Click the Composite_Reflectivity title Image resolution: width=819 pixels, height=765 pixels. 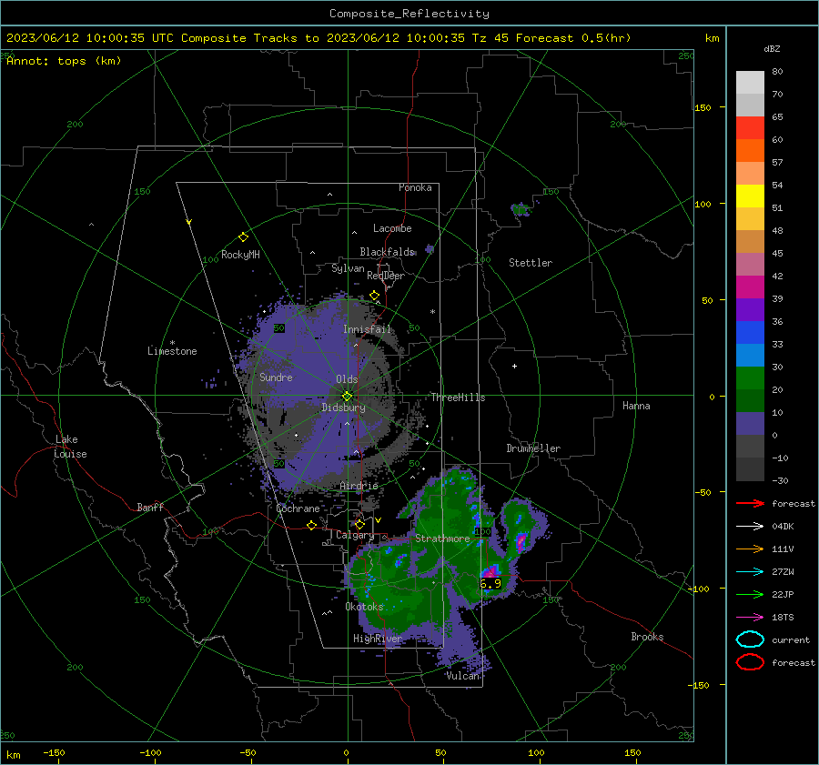click(x=409, y=14)
